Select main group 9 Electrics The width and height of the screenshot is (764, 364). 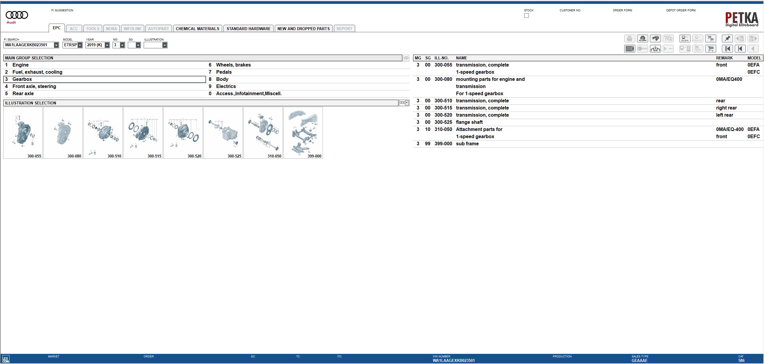(308, 87)
